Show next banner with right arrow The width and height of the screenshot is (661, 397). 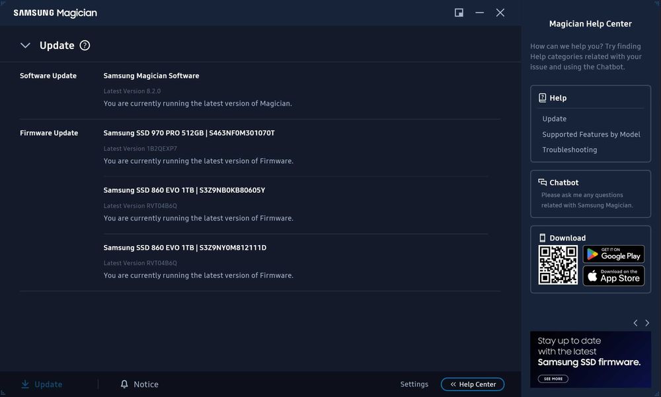647,323
